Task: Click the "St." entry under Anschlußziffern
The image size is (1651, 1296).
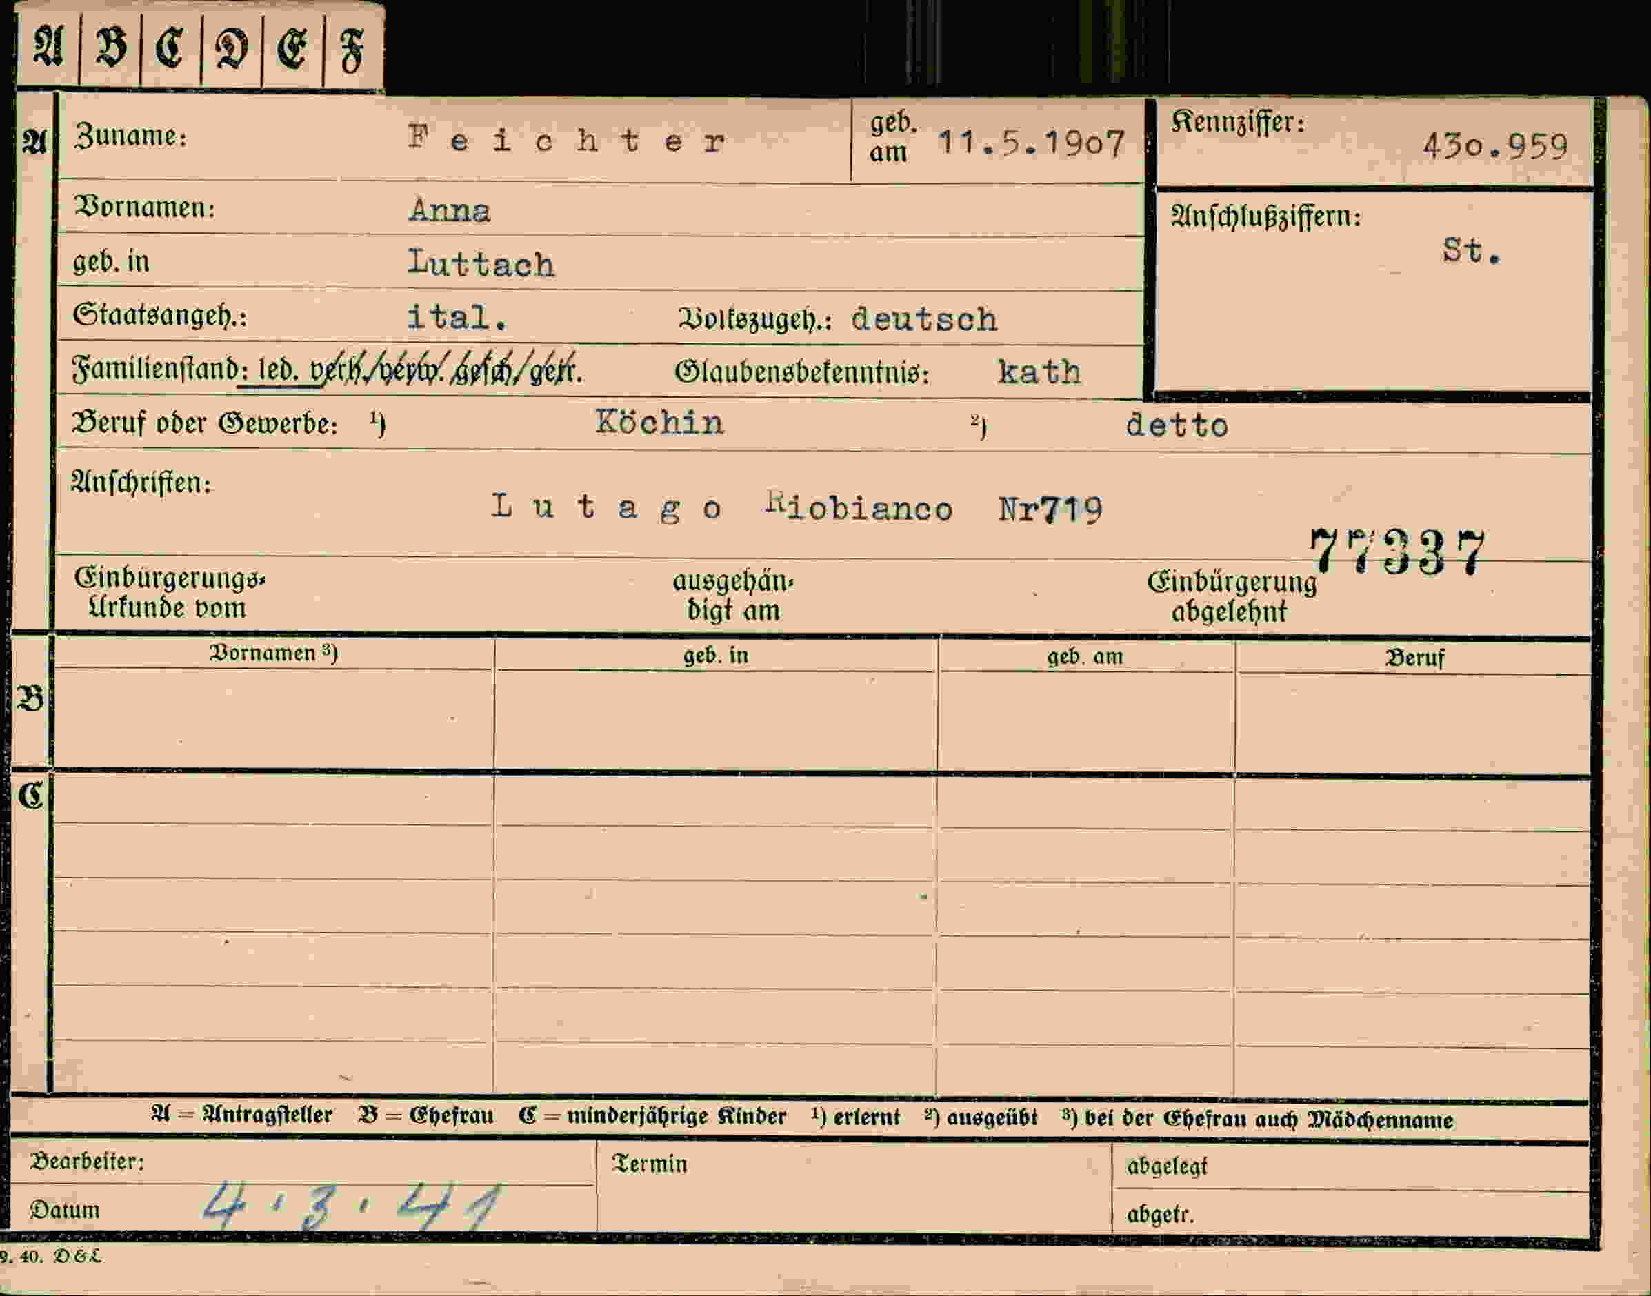Action: pyautogui.click(x=1471, y=250)
